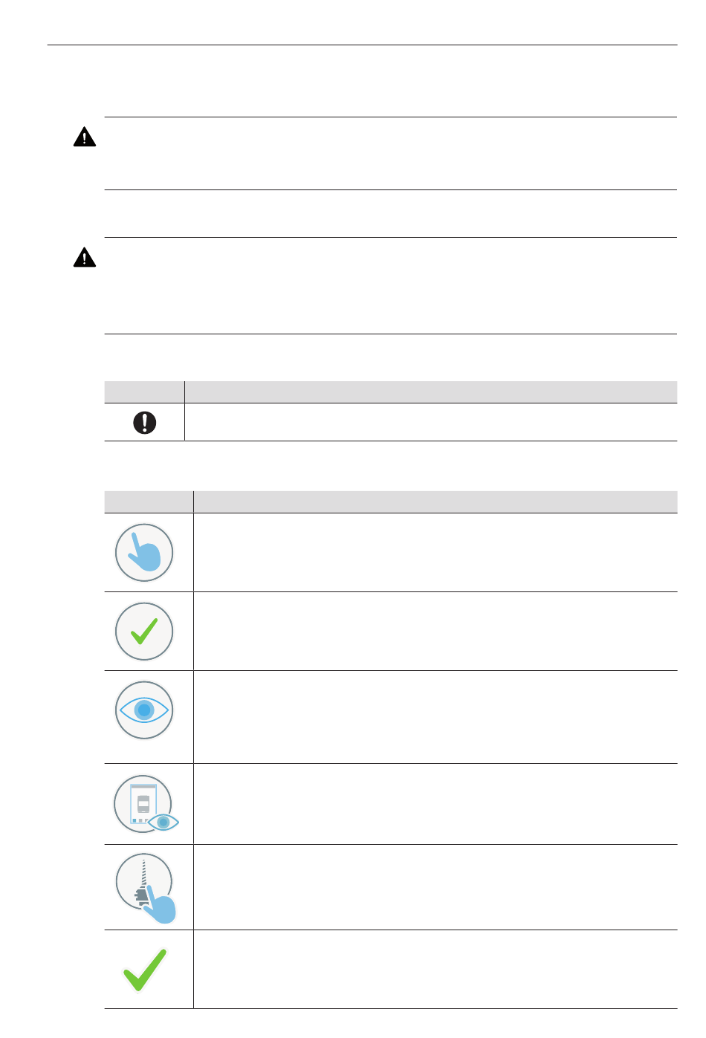Viewport: 706px width, 1038px height.
Task: Select the circled green checkmark icon
Action: pos(144,632)
